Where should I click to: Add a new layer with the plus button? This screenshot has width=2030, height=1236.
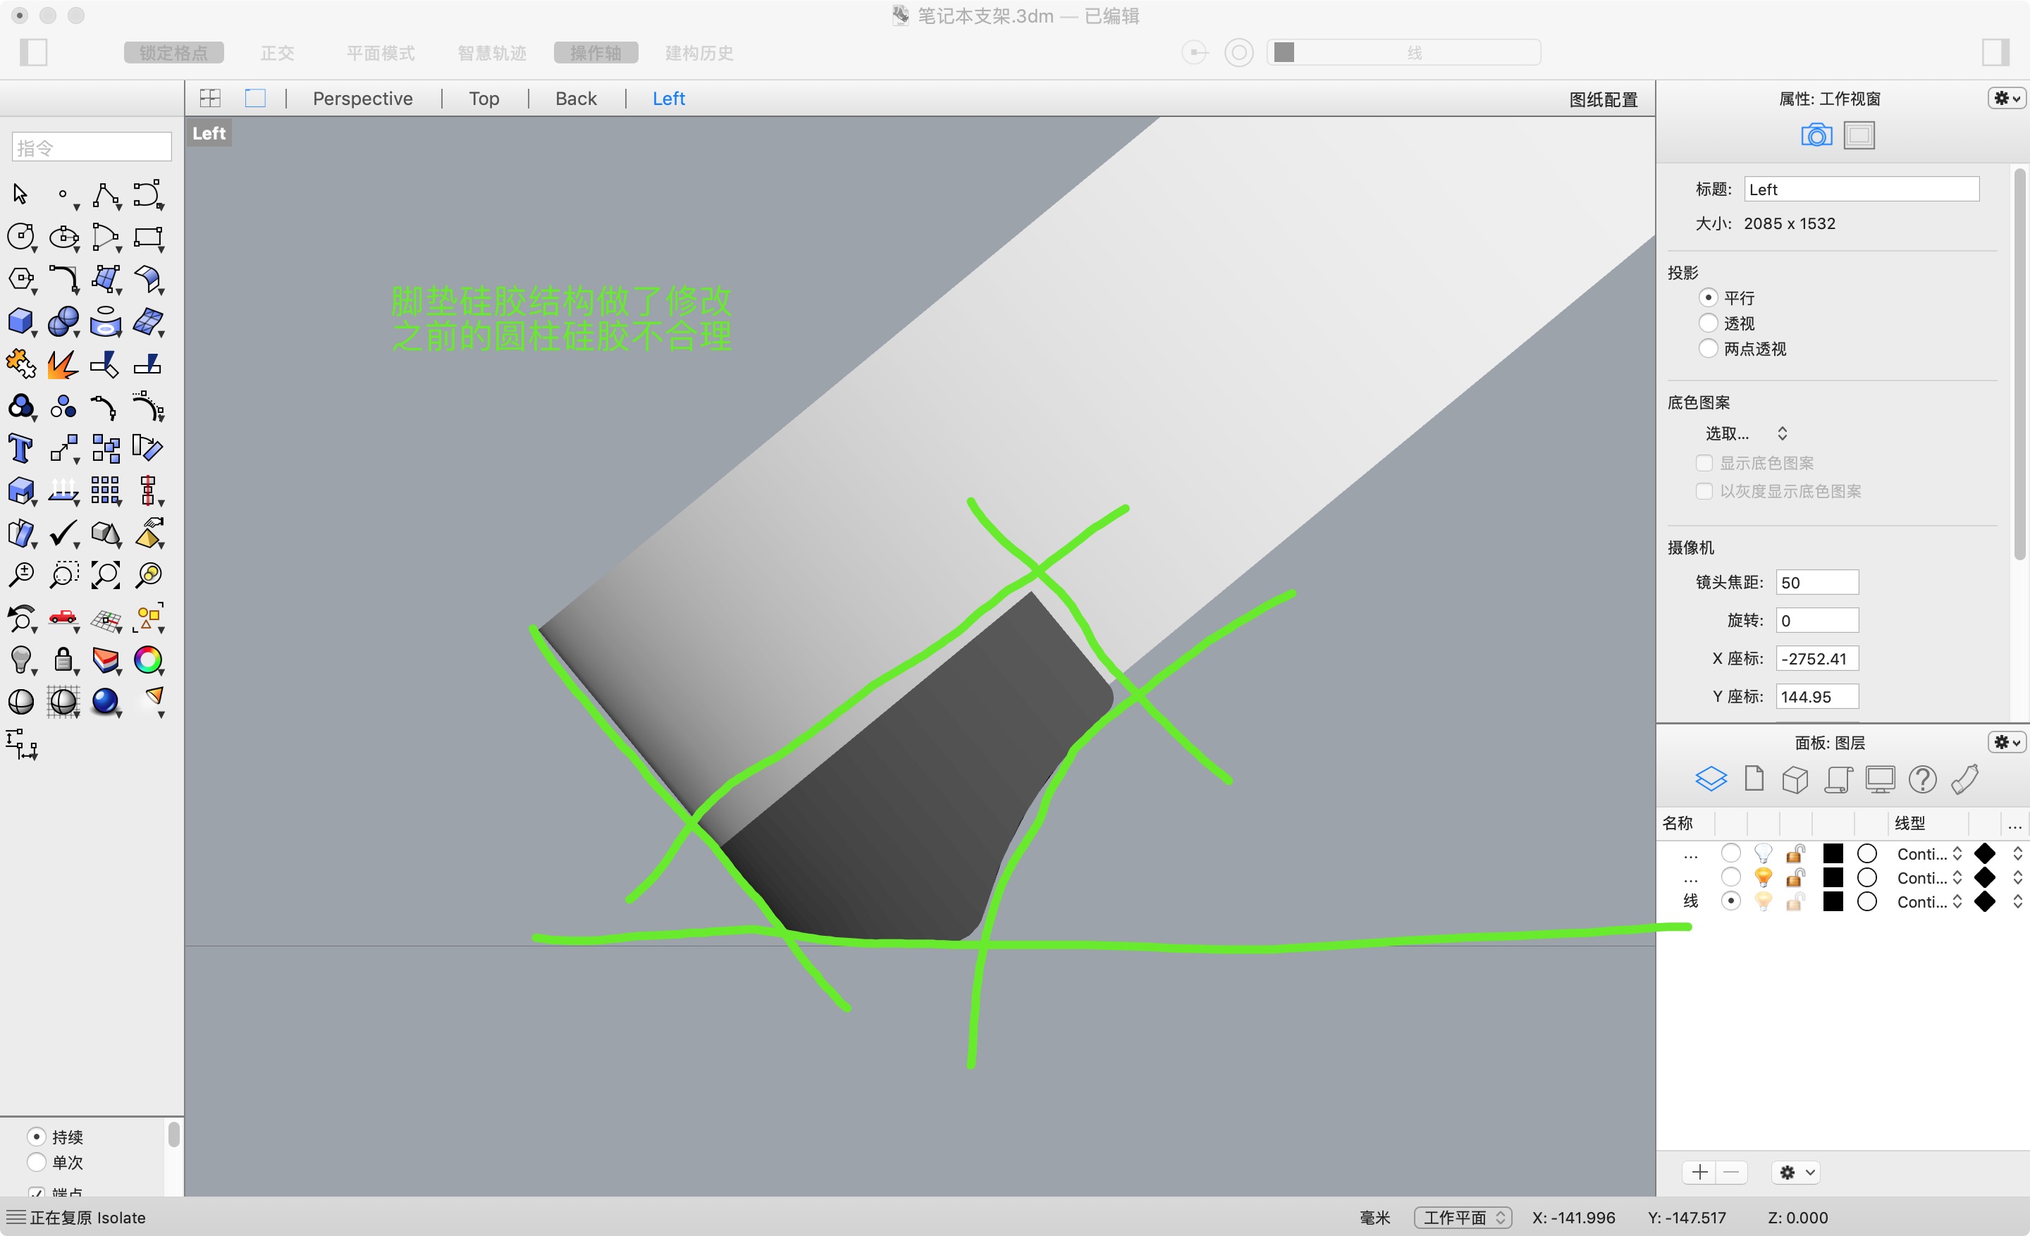coord(1699,1172)
